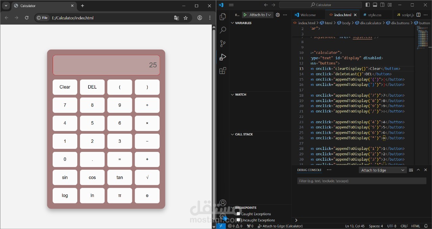
Task: Bookmark the Calculator page with the star
Action: pyautogui.click(x=186, y=18)
